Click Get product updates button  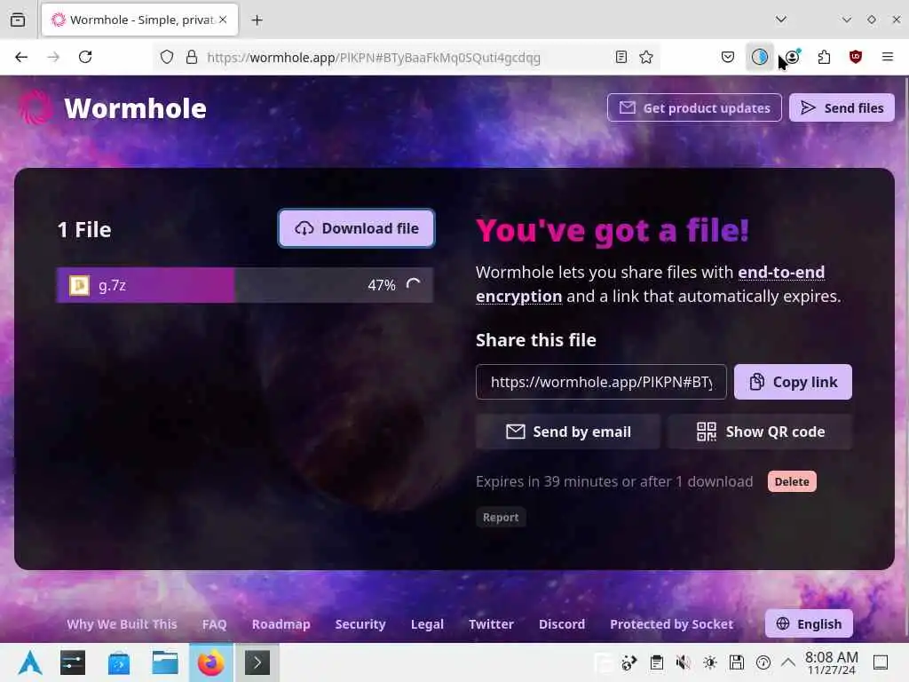pos(694,107)
